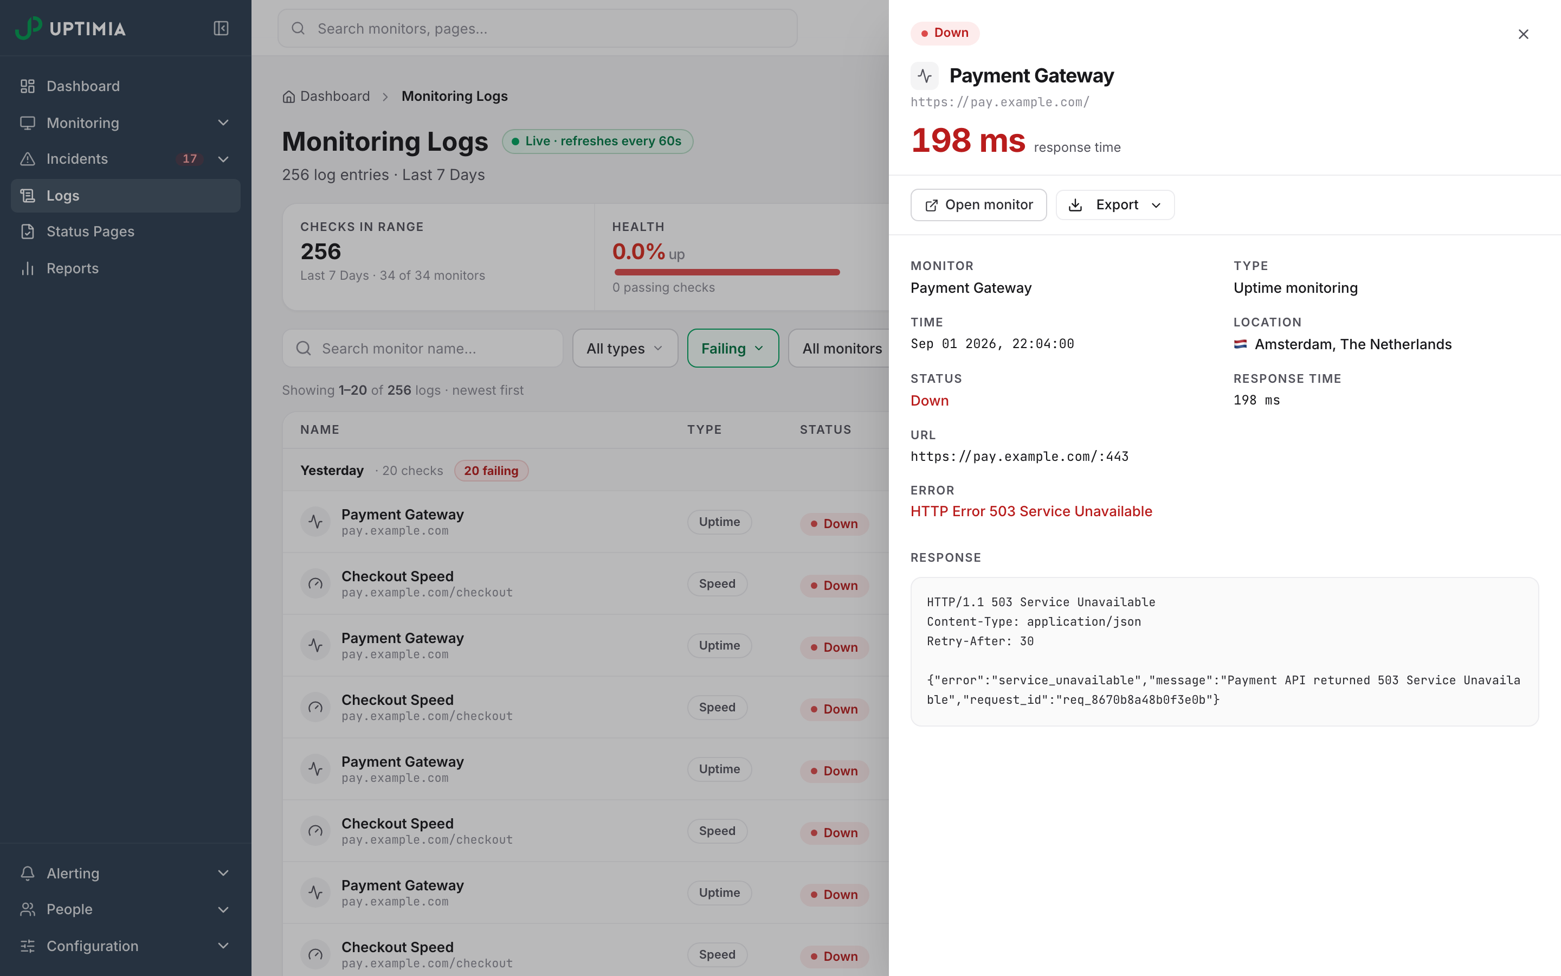Open the Export dropdown

(x=1114, y=204)
